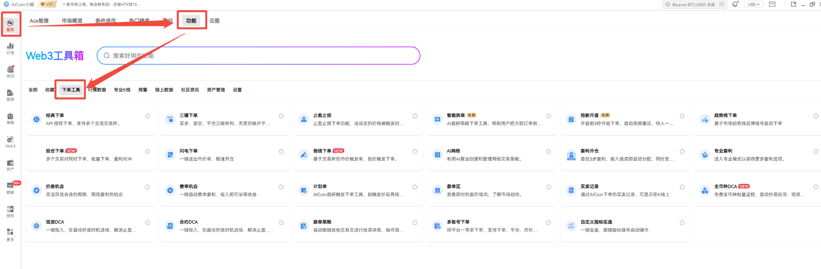The image size is (821, 269).
Task: Click the pop-out window icon
Action: pyautogui.click(x=793, y=4)
